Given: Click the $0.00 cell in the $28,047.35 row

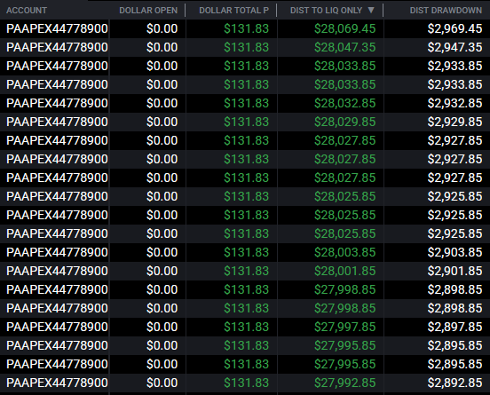Looking at the screenshot, I should point(162,48).
